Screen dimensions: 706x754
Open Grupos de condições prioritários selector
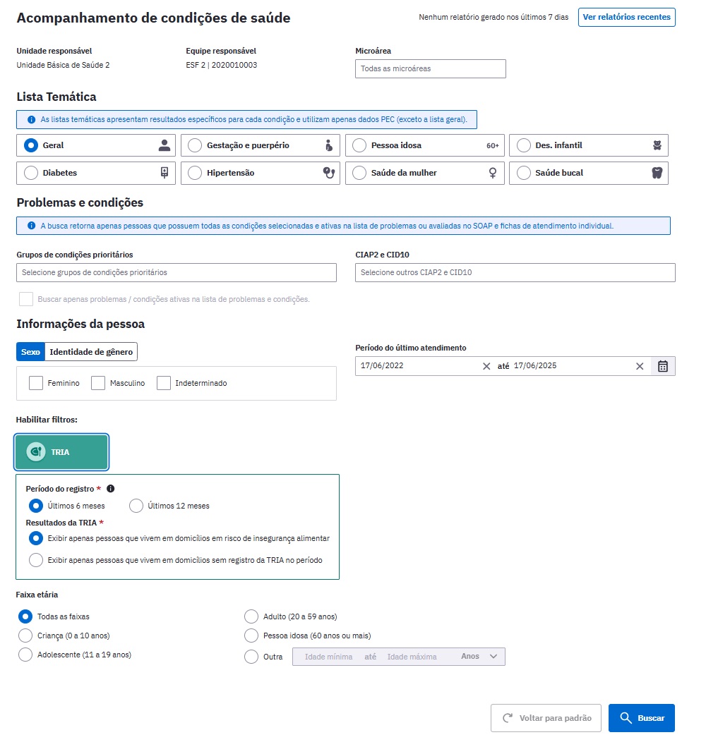(x=176, y=273)
